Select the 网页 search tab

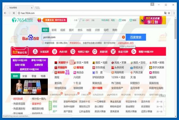(45, 30)
